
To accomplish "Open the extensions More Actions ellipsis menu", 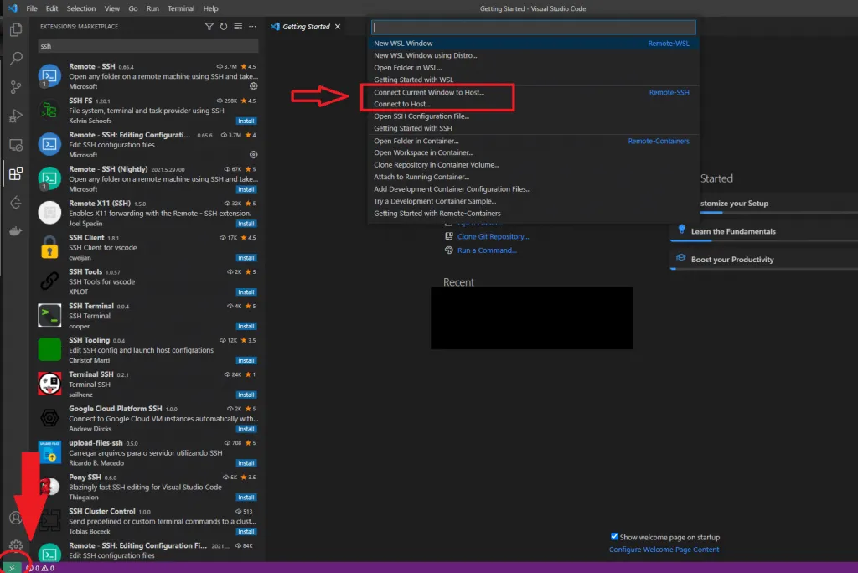I will pos(252,27).
